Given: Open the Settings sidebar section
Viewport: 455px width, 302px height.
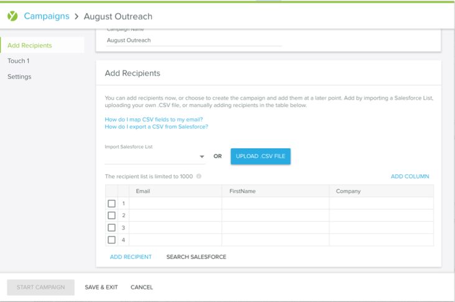Looking at the screenshot, I should pos(19,77).
